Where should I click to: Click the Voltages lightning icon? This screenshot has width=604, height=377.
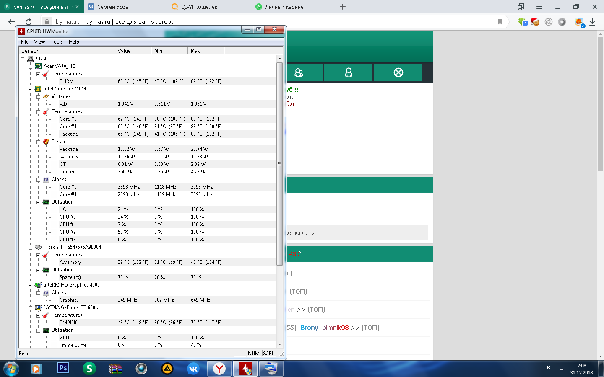[x=46, y=96]
